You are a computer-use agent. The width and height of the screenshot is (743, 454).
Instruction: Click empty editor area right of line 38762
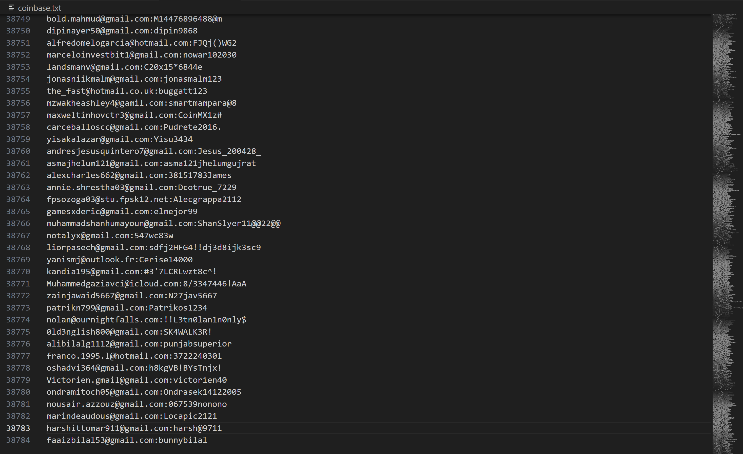[452, 175]
